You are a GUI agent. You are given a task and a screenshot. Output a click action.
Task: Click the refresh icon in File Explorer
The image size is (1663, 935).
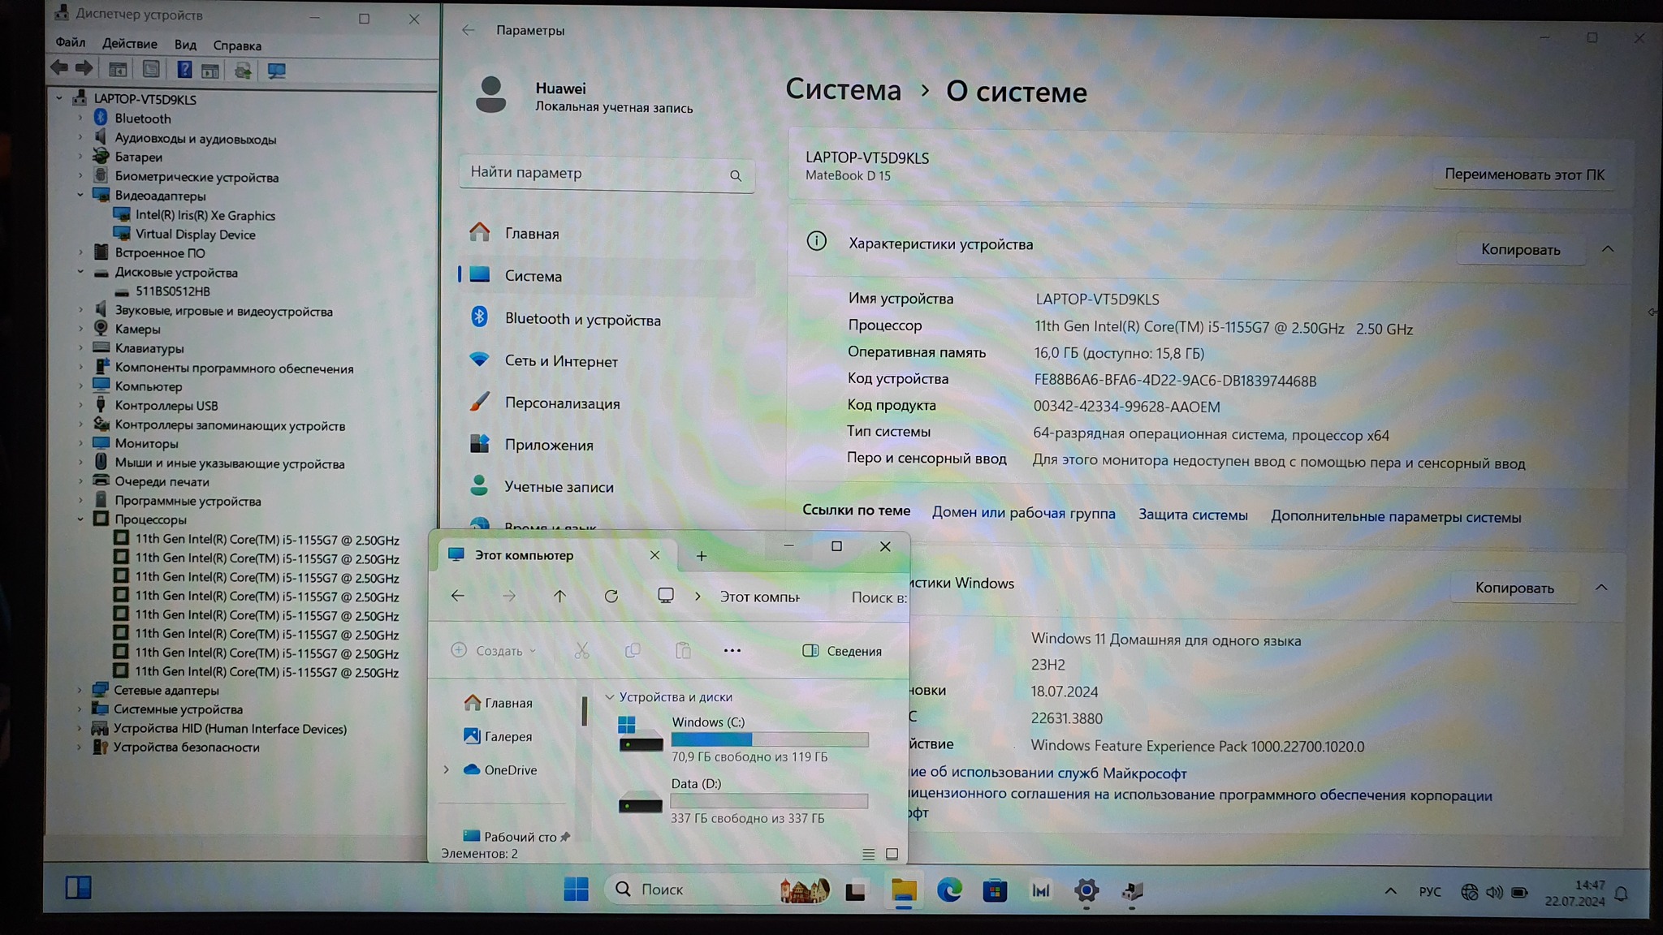[611, 596]
